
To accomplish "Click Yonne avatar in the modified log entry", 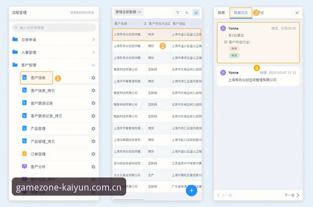I will point(223,28).
